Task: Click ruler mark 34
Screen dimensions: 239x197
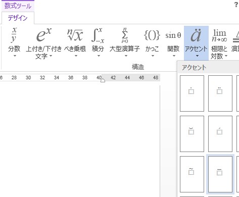Action: pyautogui.click(x=57, y=78)
